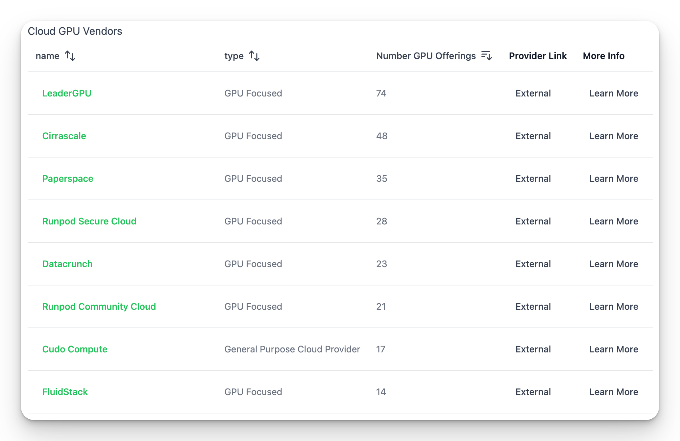
Task: Click the type column sort arrows
Action: point(254,56)
